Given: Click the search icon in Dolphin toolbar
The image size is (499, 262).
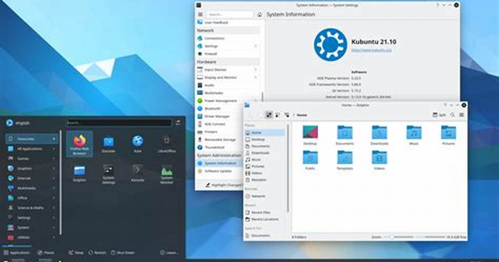Looking at the screenshot, I should 452,115.
